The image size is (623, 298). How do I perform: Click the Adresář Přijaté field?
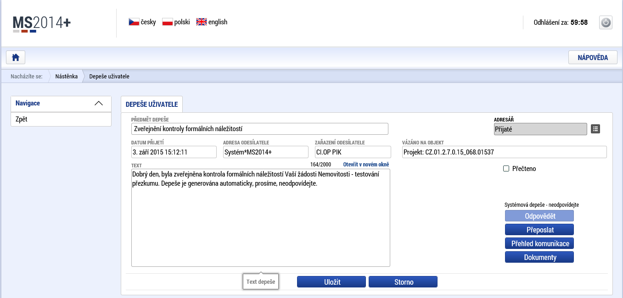540,129
